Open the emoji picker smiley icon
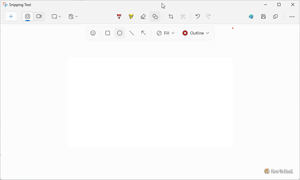300x180 pixels. 93,33
